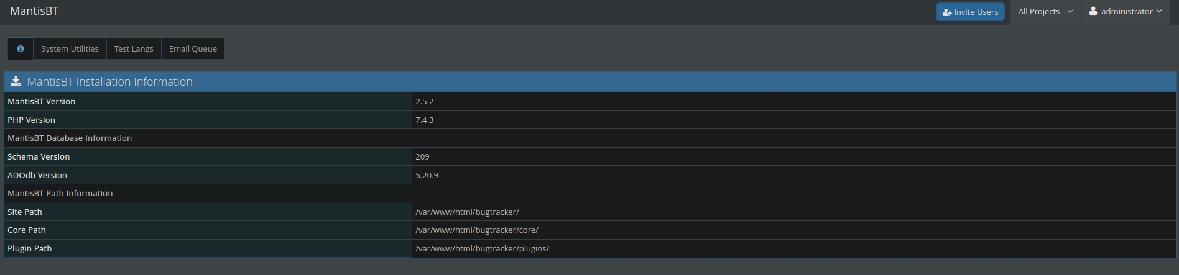Go to the Email Queue tab

(193, 48)
